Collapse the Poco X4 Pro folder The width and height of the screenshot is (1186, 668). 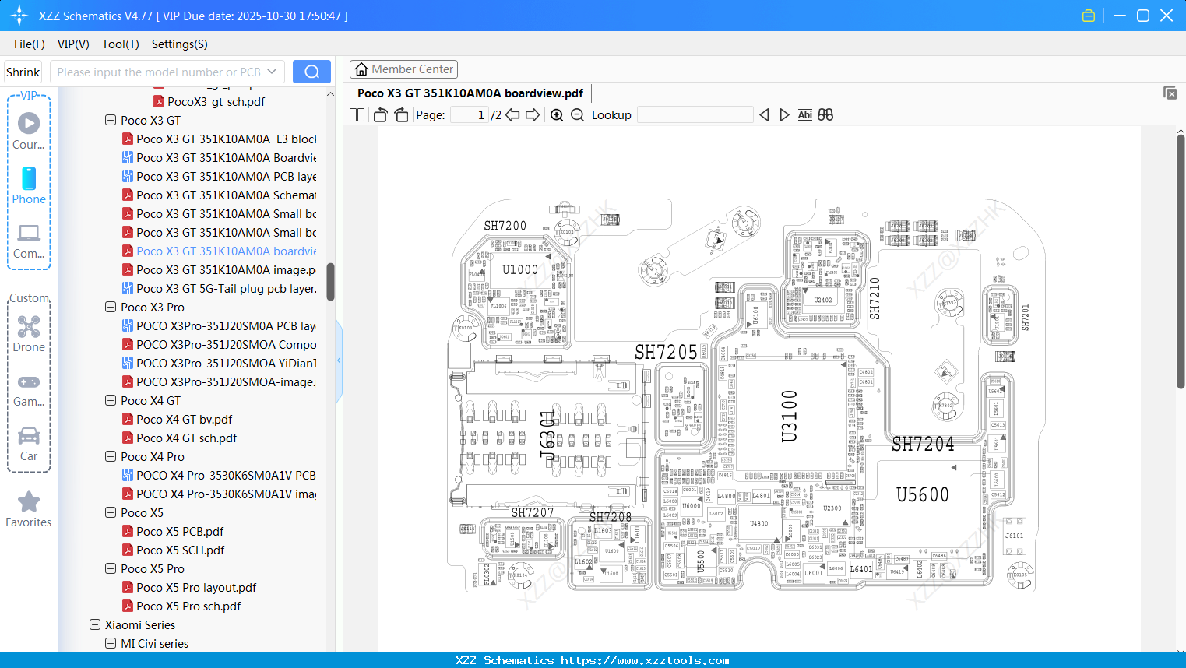111,457
